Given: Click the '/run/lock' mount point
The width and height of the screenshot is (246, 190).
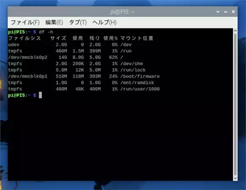Looking at the screenshot, I should point(133,70).
